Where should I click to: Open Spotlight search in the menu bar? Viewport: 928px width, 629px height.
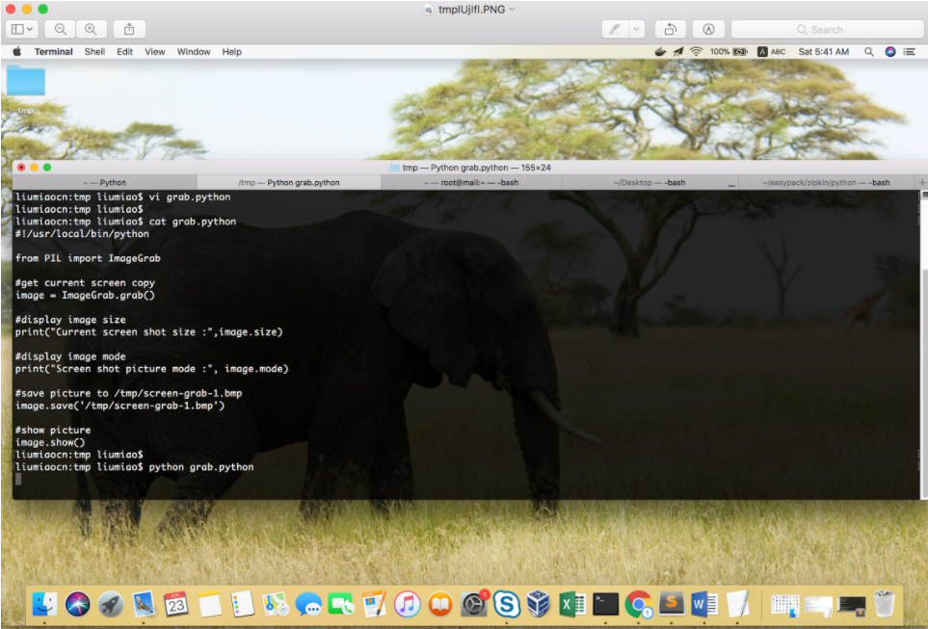[869, 51]
